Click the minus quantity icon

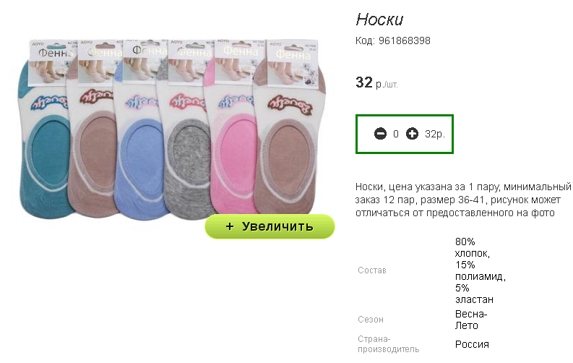380,134
